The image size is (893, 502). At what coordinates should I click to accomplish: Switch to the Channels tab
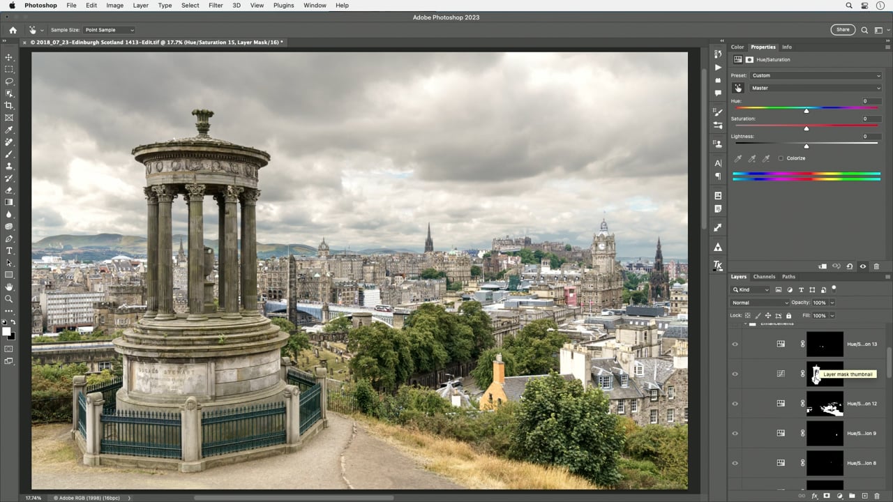(764, 277)
